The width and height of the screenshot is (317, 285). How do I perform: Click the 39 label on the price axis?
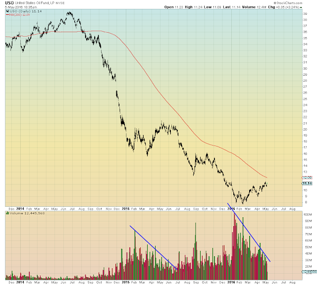click(305, 14)
